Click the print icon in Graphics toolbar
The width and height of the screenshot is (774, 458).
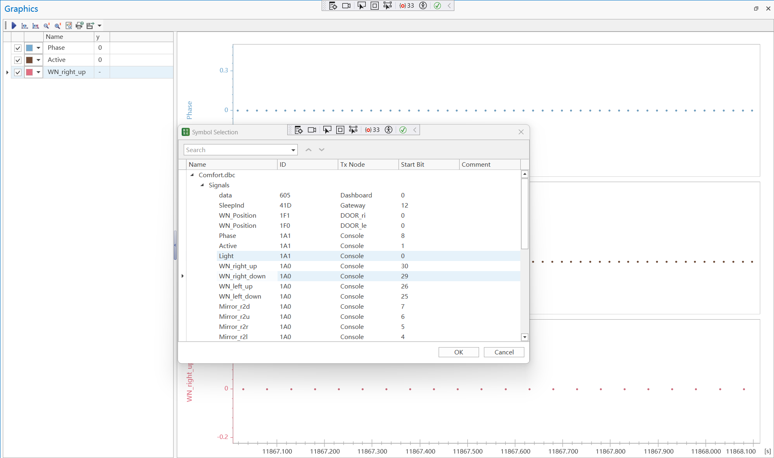tap(79, 25)
